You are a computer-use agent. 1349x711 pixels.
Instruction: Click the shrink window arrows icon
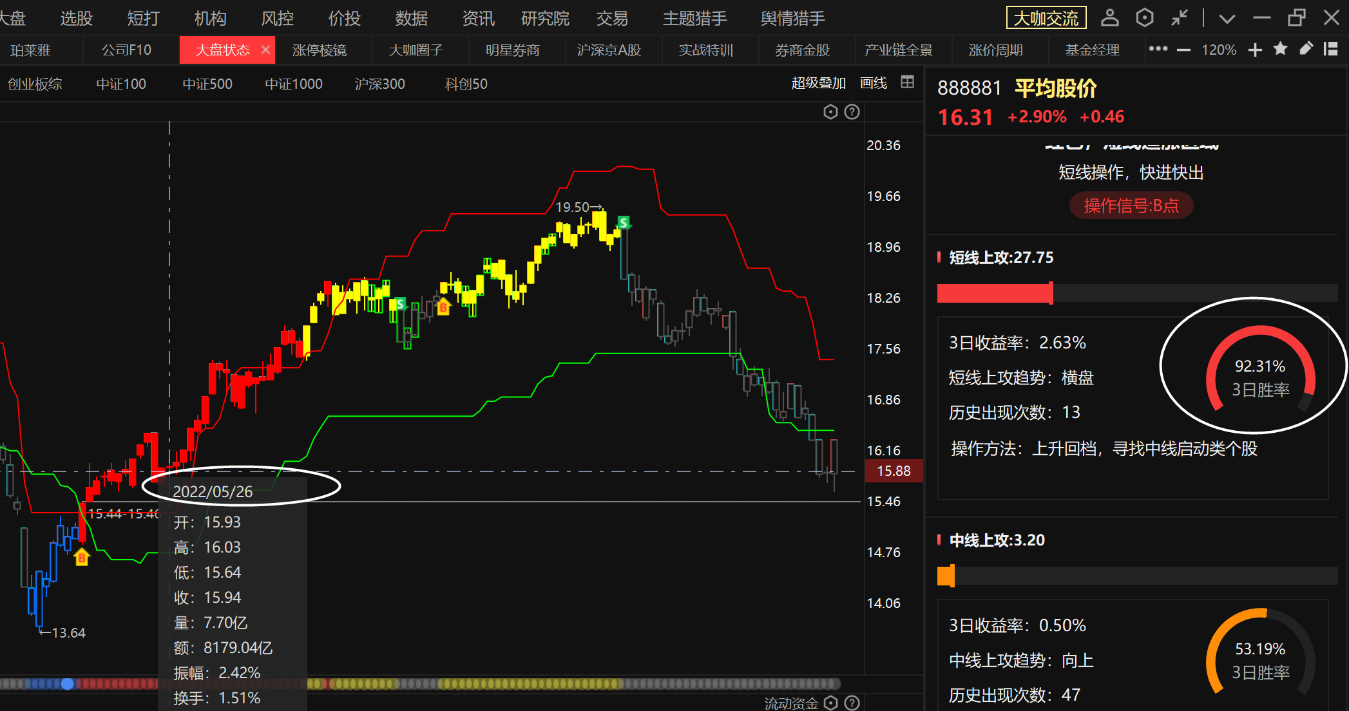tap(1179, 17)
